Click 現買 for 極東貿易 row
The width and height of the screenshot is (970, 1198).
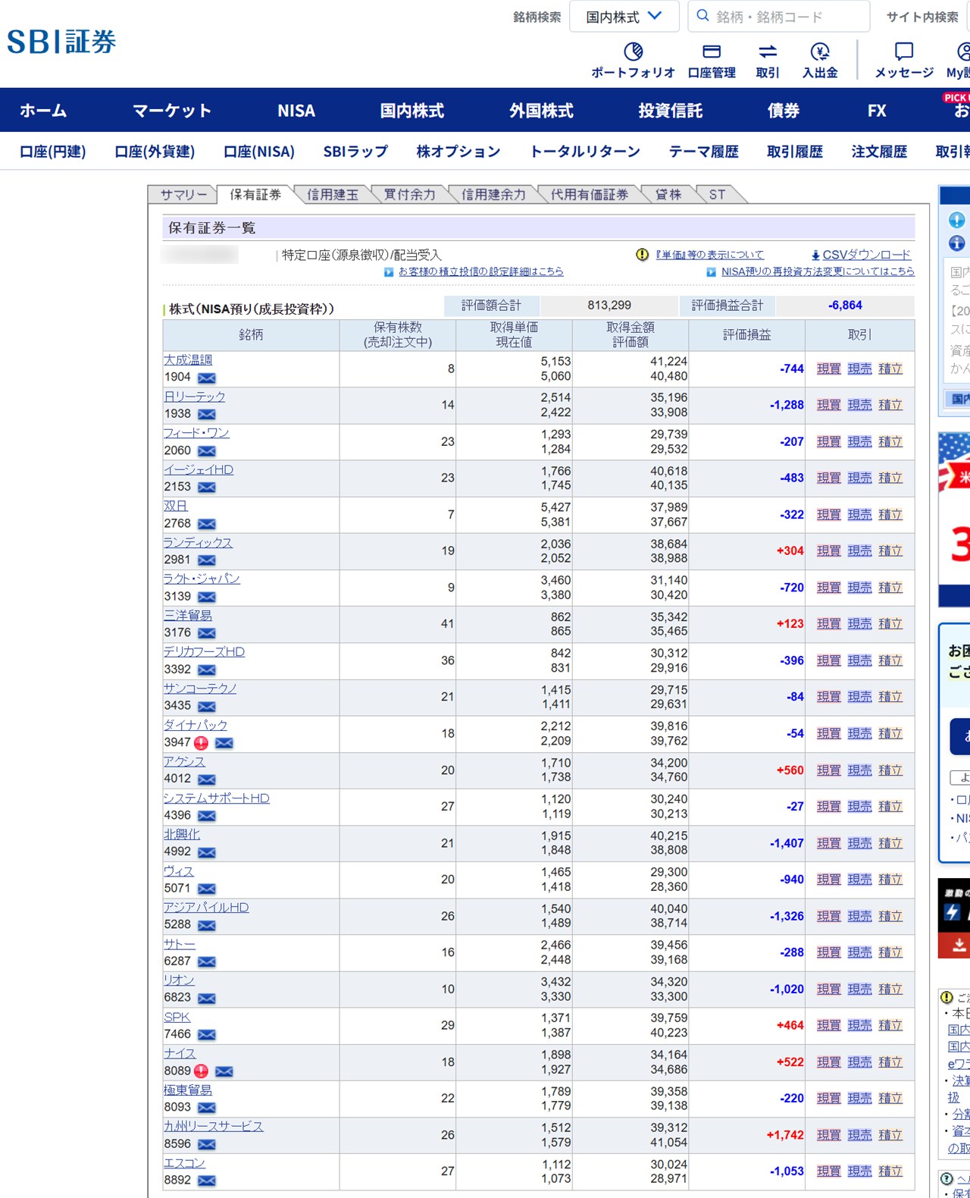(829, 1099)
